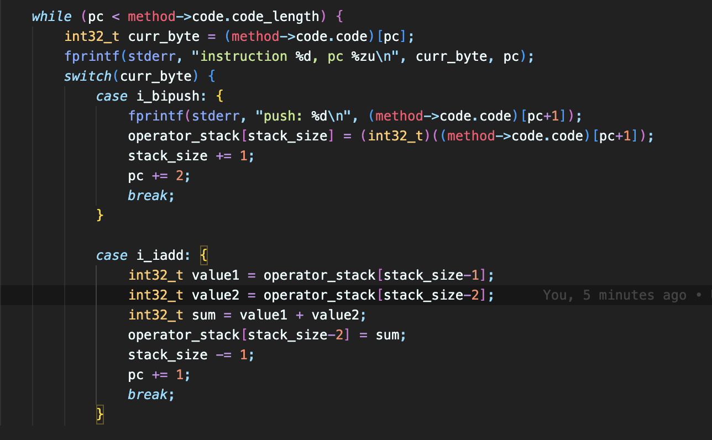Click the break statement in i_bipush case
Image resolution: width=712 pixels, height=440 pixels.
pos(147,196)
